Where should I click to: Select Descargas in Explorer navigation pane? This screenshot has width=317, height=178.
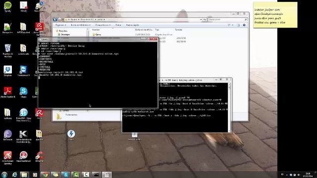click(63, 35)
